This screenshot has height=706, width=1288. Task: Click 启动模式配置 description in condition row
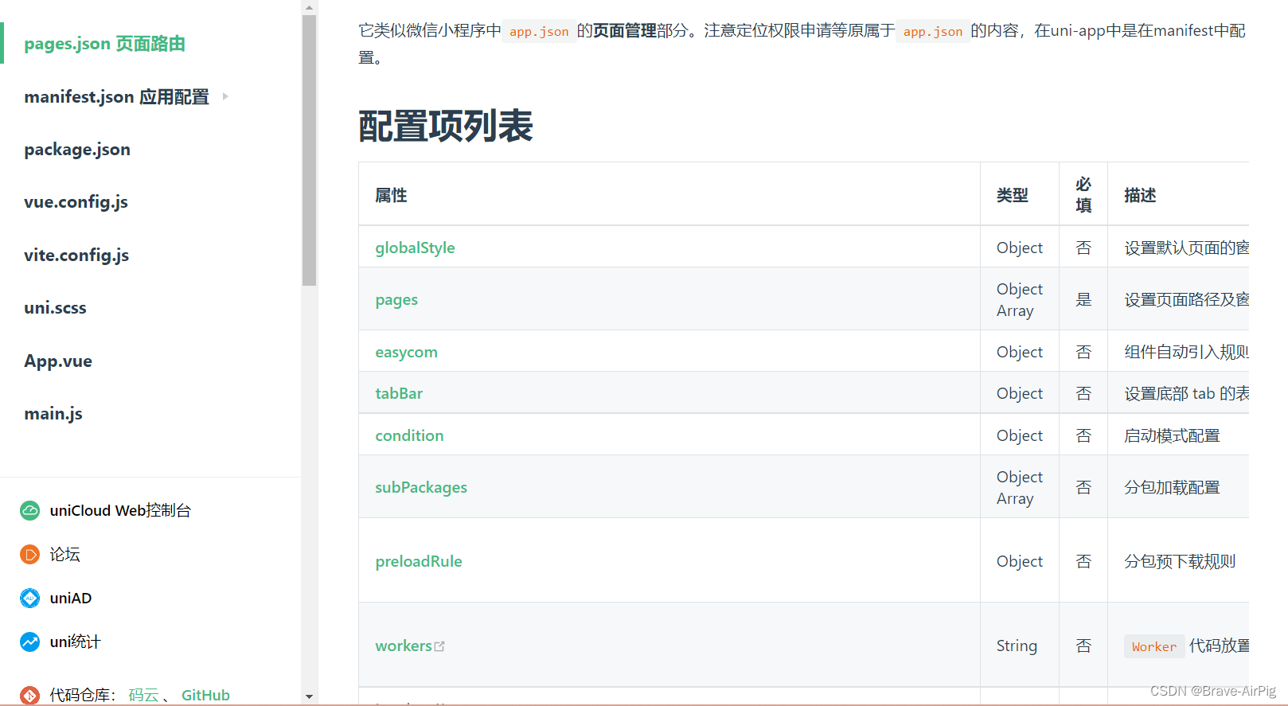(1172, 435)
